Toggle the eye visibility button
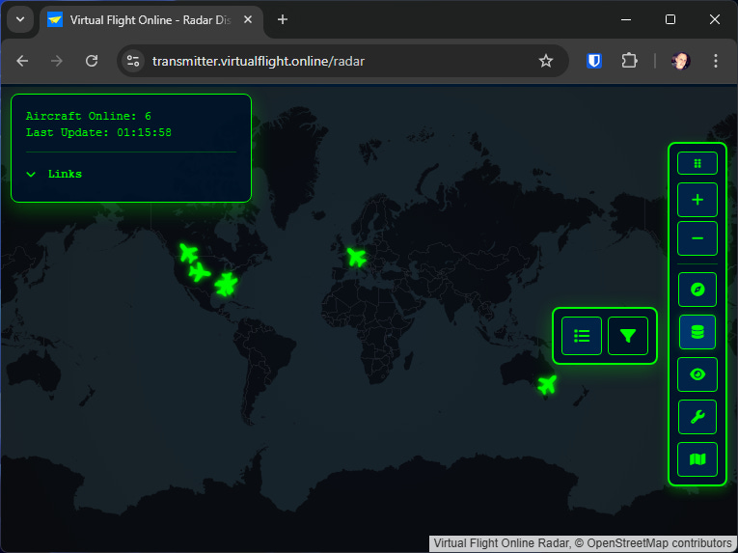Image resolution: width=738 pixels, height=553 pixels. [697, 374]
